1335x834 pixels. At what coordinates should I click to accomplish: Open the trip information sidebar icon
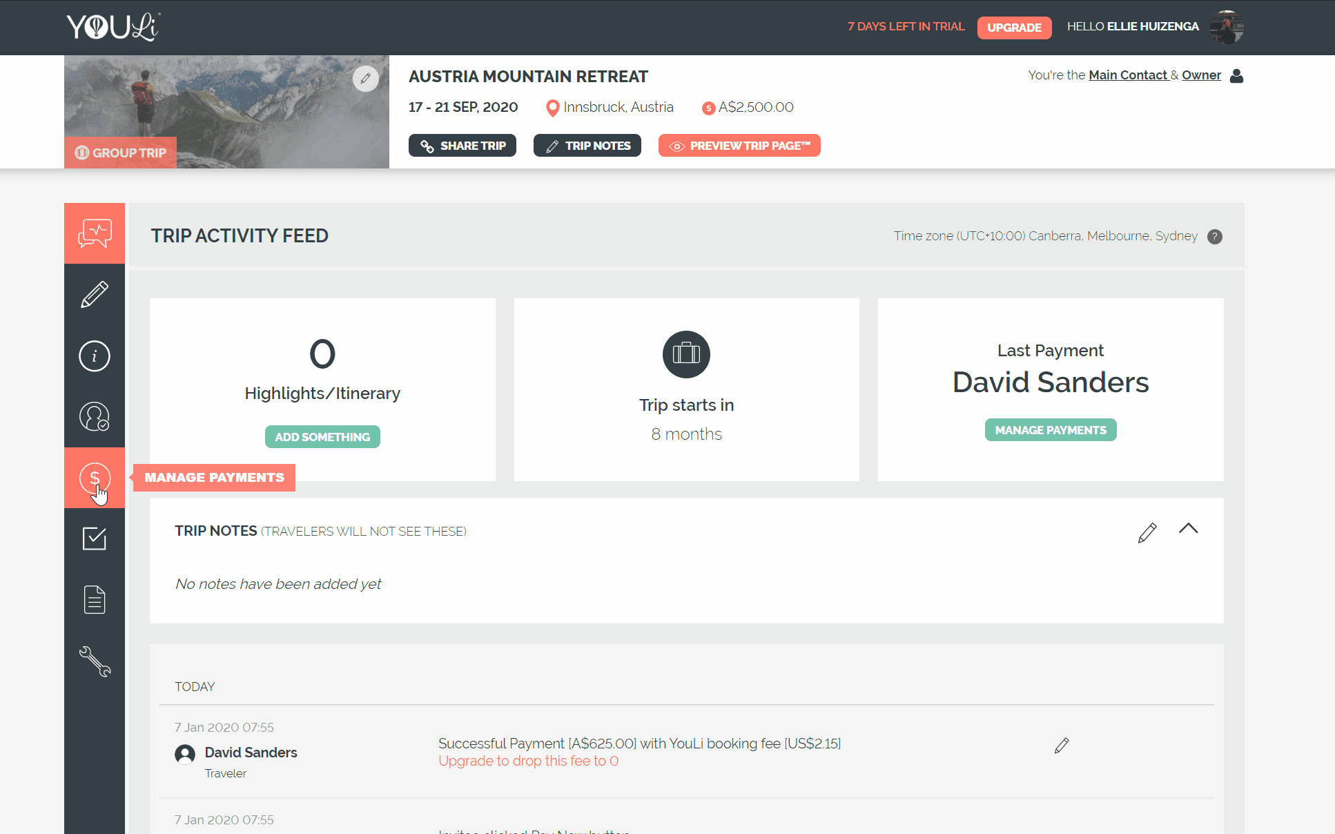(x=95, y=356)
